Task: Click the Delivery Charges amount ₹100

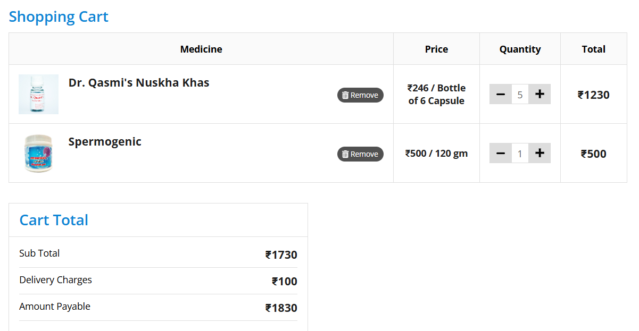Action: pyautogui.click(x=285, y=282)
